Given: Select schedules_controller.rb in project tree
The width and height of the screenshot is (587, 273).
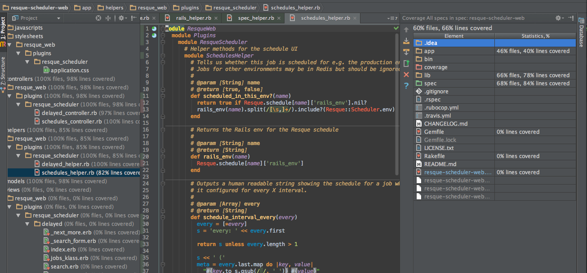Looking at the screenshot, I should [88, 122].
